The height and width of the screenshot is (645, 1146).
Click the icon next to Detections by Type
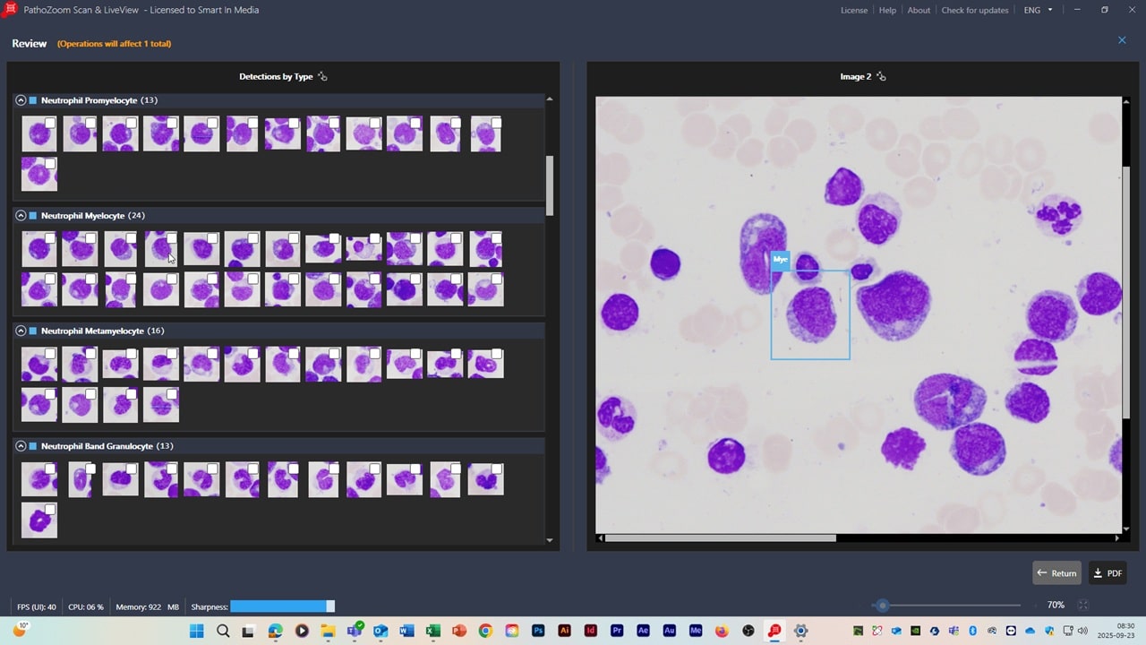click(322, 77)
